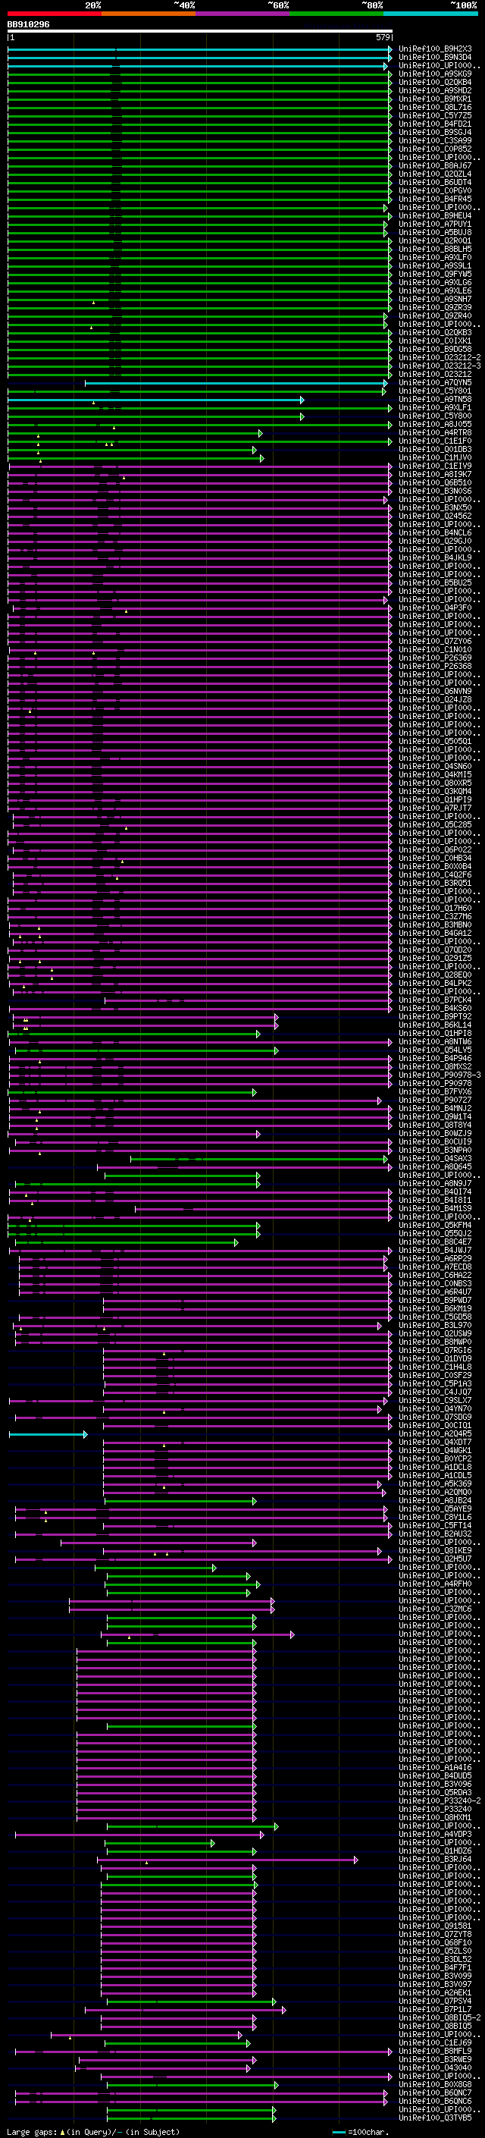Open hit UniRef100_B9N3D4
This screenshot has height=2138, width=485.
(x=435, y=58)
